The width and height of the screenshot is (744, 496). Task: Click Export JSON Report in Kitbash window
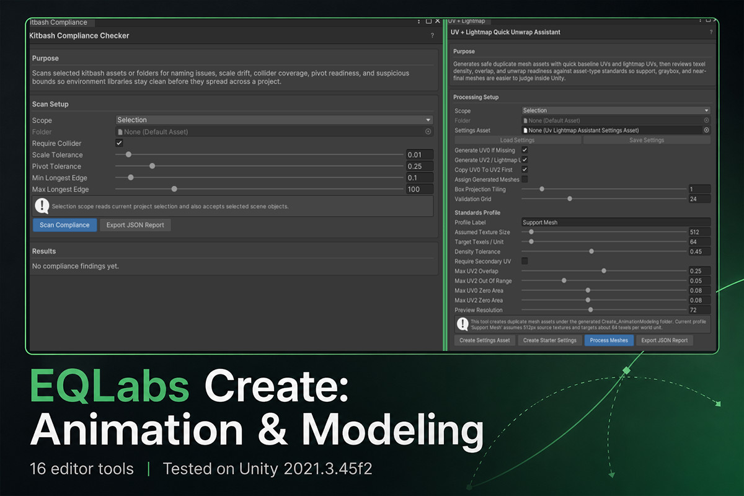click(x=135, y=225)
